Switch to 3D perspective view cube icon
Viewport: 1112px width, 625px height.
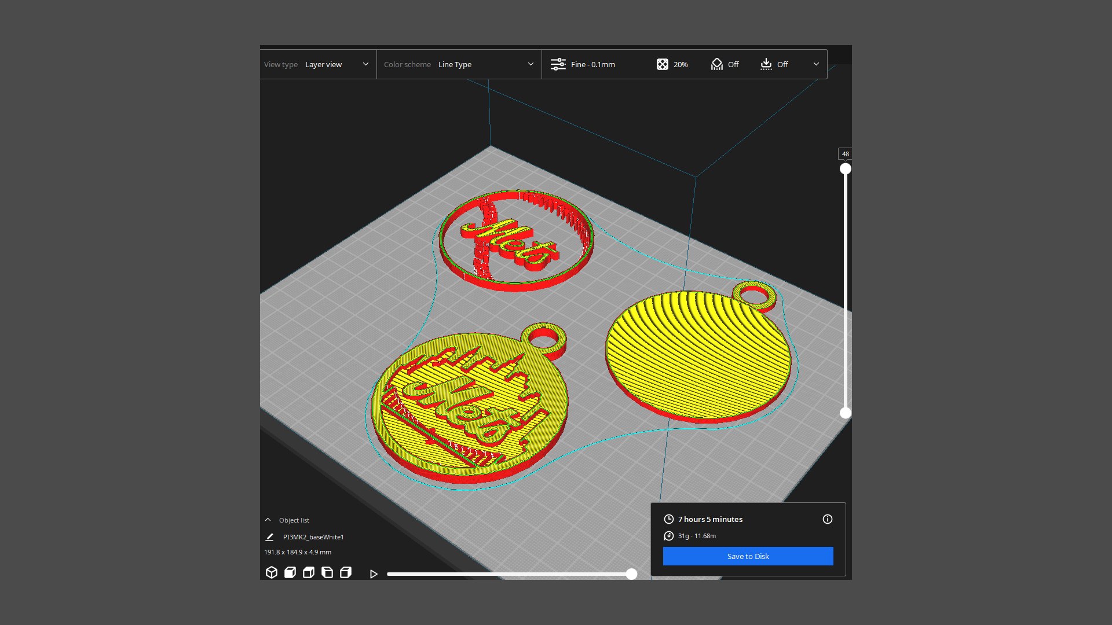click(x=272, y=572)
